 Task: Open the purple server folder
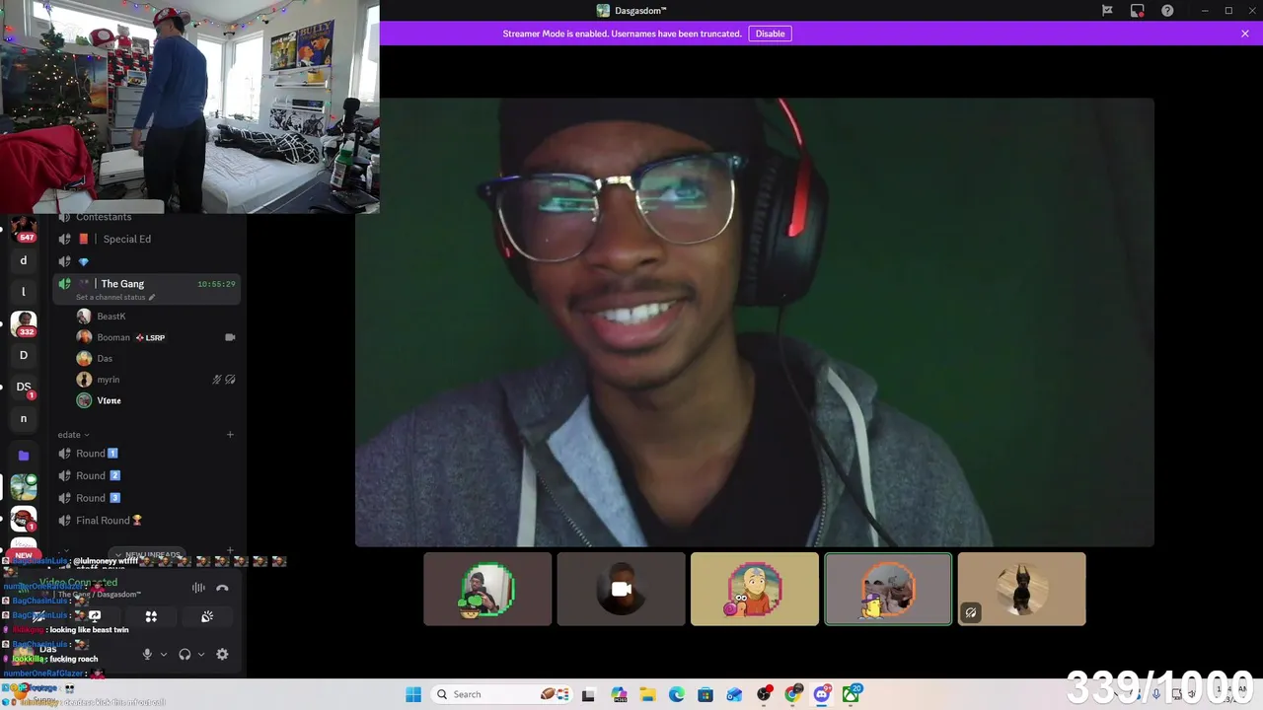point(24,456)
